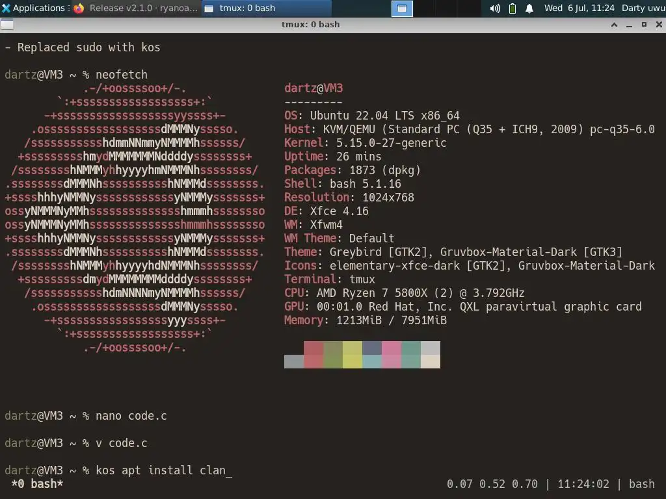Click the Shell: bash 5.1.16 line
This screenshot has height=499, width=666.
(343, 183)
